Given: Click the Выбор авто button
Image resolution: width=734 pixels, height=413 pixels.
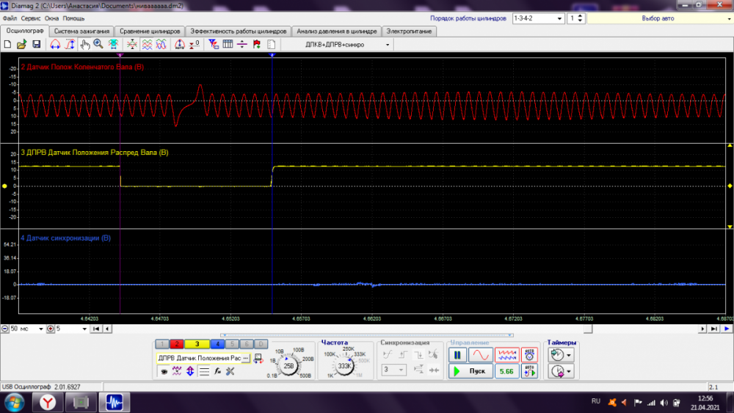Looking at the screenshot, I should (x=658, y=18).
